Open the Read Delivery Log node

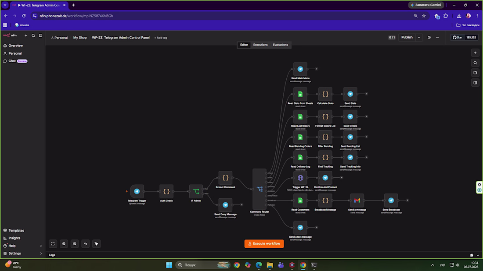[x=300, y=157]
